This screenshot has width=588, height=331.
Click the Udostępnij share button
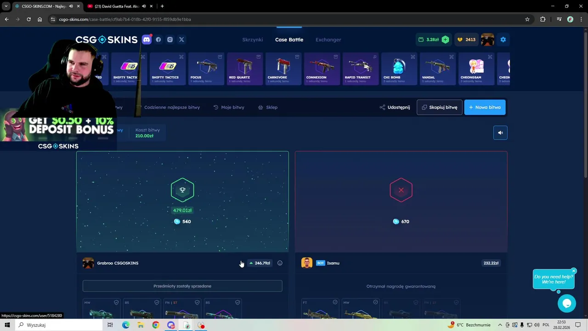click(x=395, y=107)
